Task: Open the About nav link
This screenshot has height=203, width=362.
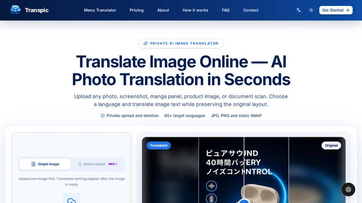Action: (x=163, y=10)
